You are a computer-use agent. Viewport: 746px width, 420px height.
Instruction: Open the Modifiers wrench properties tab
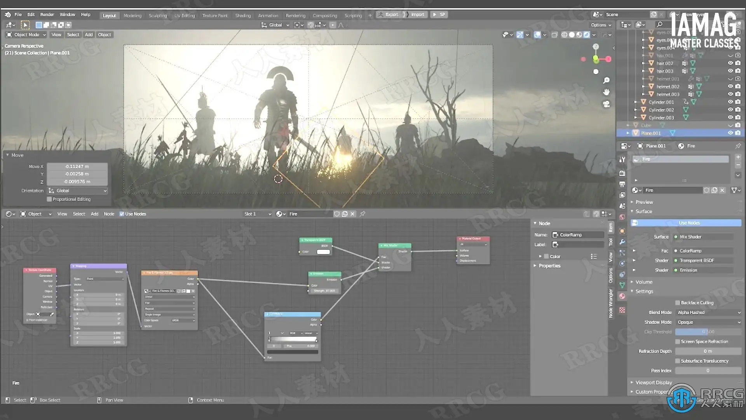click(x=622, y=242)
